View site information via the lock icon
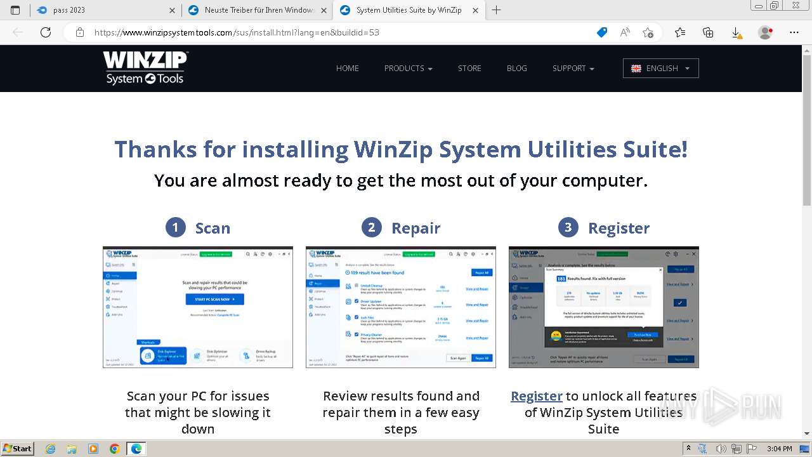 80,32
